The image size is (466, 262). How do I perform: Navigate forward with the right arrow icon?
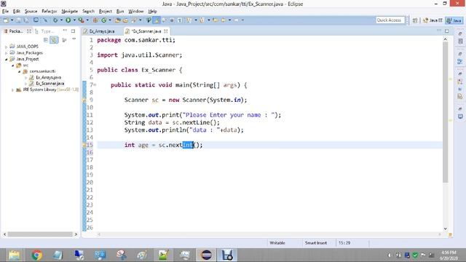click(236, 20)
